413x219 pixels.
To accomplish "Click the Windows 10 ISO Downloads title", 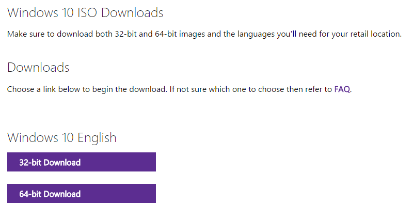I will [x=85, y=12].
